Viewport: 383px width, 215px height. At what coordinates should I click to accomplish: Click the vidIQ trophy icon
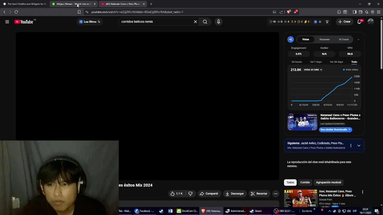point(327,22)
